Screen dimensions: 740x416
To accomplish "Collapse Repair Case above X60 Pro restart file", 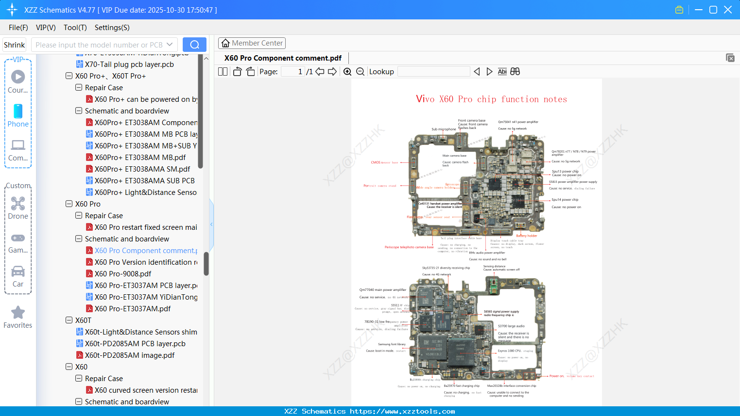I will point(79,216).
